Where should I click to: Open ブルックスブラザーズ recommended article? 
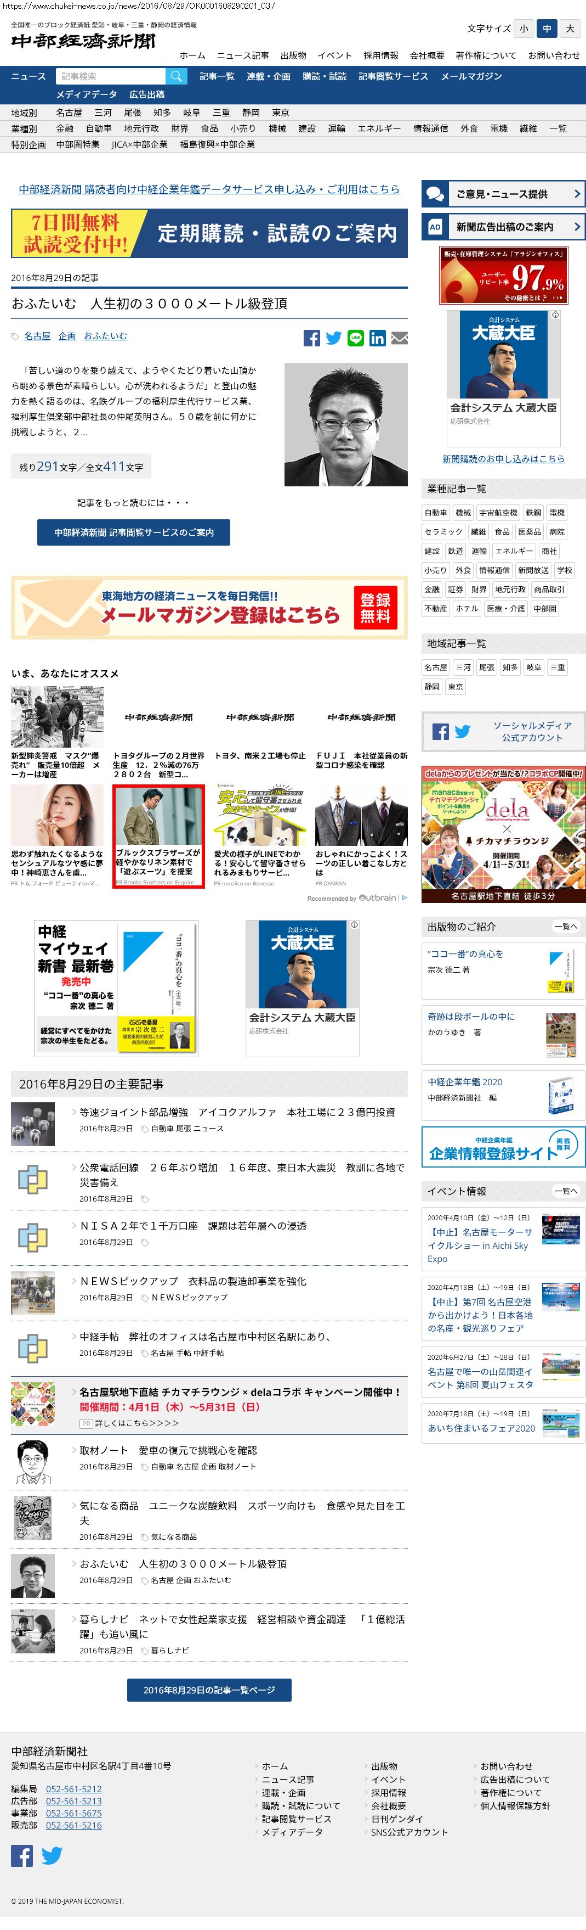158,836
